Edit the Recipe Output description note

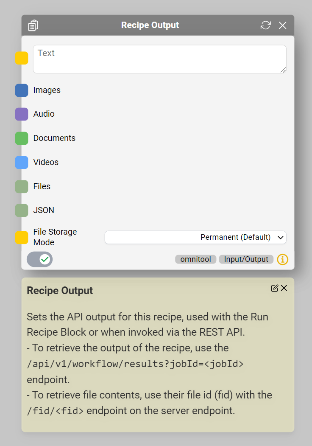coord(275,288)
